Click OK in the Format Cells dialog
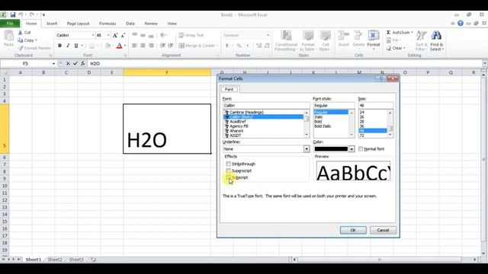Image resolution: width=488 pixels, height=274 pixels. point(353,230)
